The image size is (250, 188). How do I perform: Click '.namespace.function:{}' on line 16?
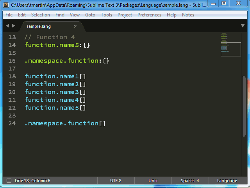(67, 61)
